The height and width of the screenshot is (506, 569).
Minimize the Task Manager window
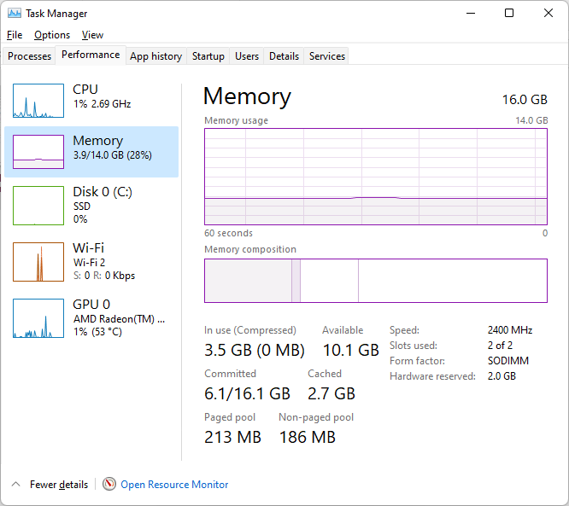pos(471,14)
